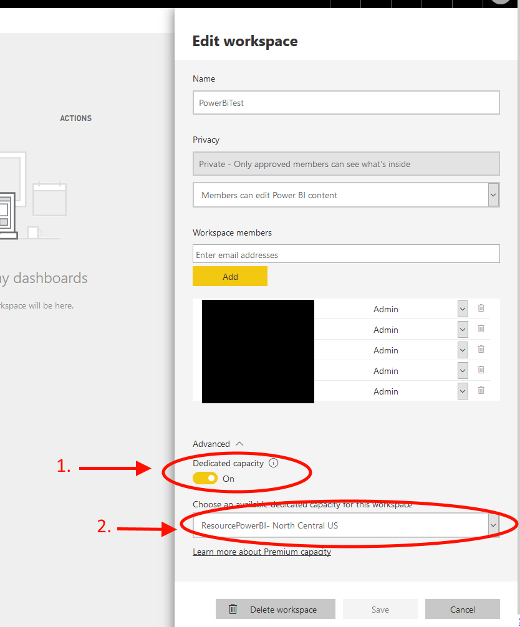Click trash icon on third Admin row
The height and width of the screenshot is (627, 520).
point(481,349)
